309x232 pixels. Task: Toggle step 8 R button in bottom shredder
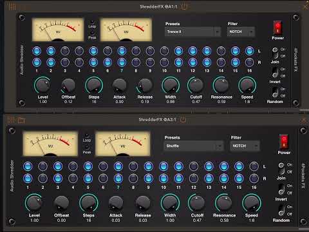(x=133, y=179)
